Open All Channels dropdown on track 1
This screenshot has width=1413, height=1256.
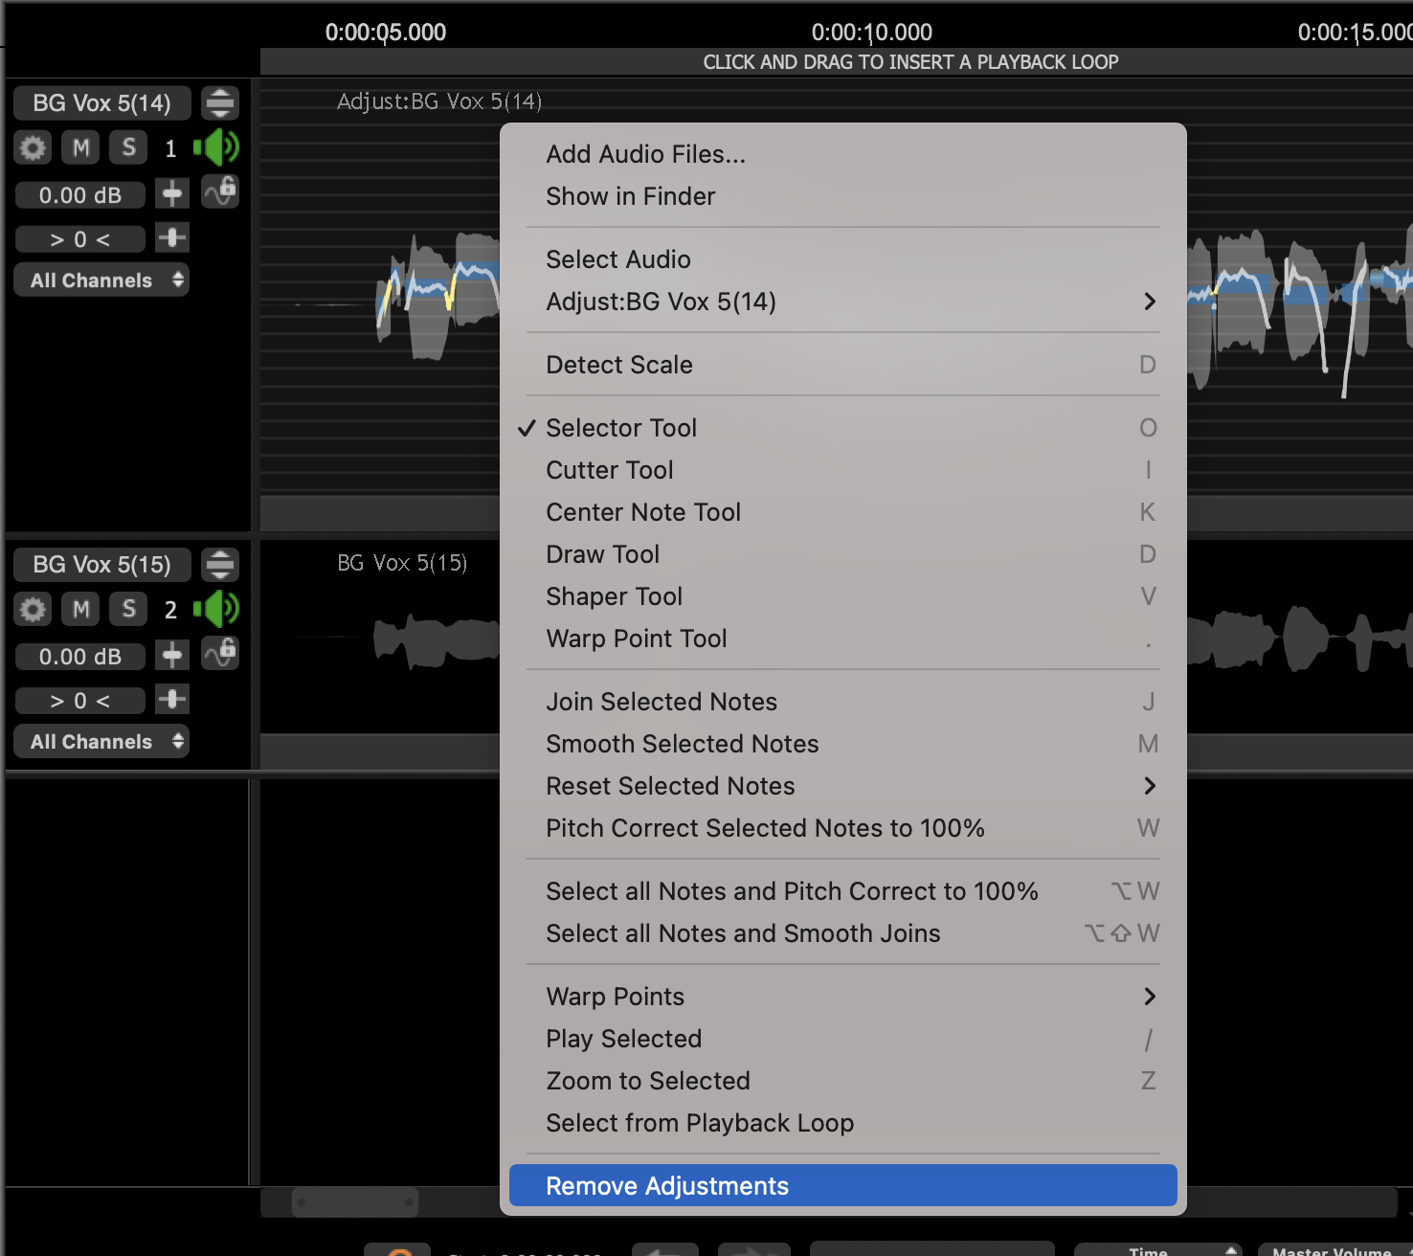point(101,280)
